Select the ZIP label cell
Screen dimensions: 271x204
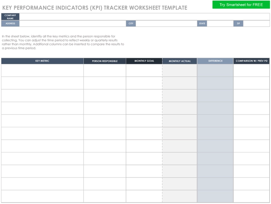(x=238, y=23)
